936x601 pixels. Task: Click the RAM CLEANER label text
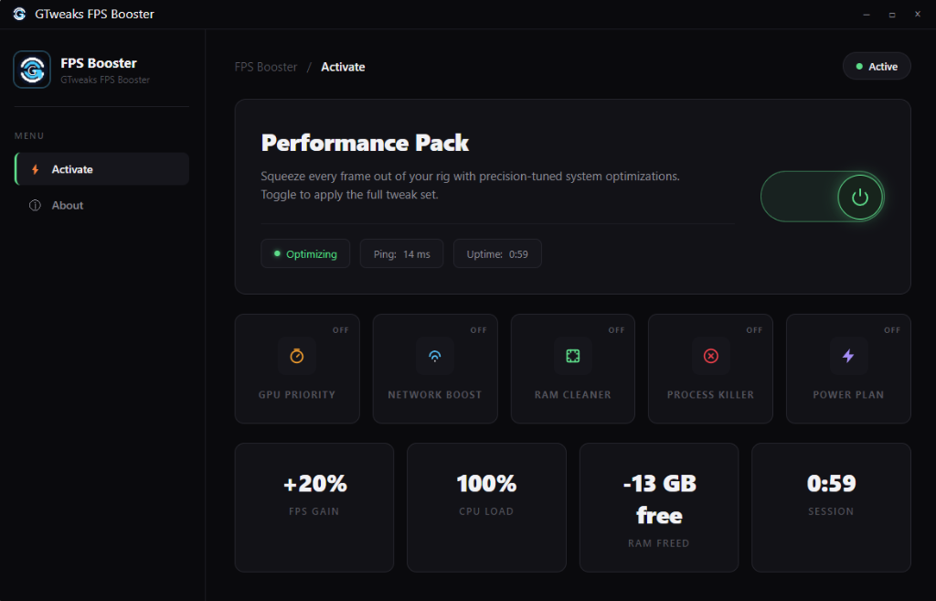[572, 395]
